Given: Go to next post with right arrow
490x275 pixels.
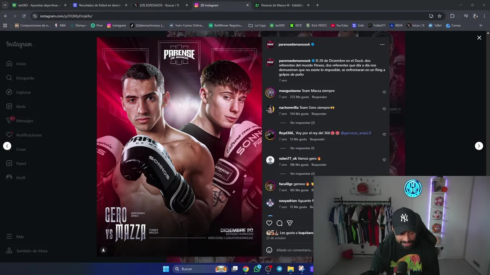Looking at the screenshot, I should (479, 146).
